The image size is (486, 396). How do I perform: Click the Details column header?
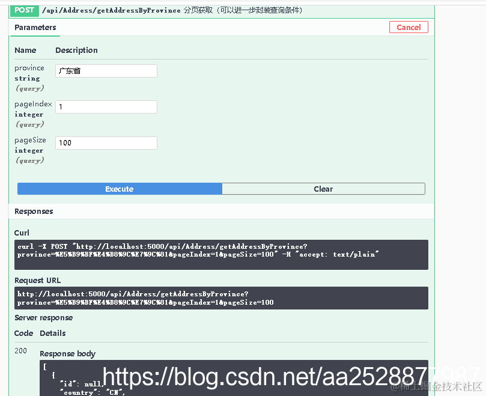click(53, 334)
